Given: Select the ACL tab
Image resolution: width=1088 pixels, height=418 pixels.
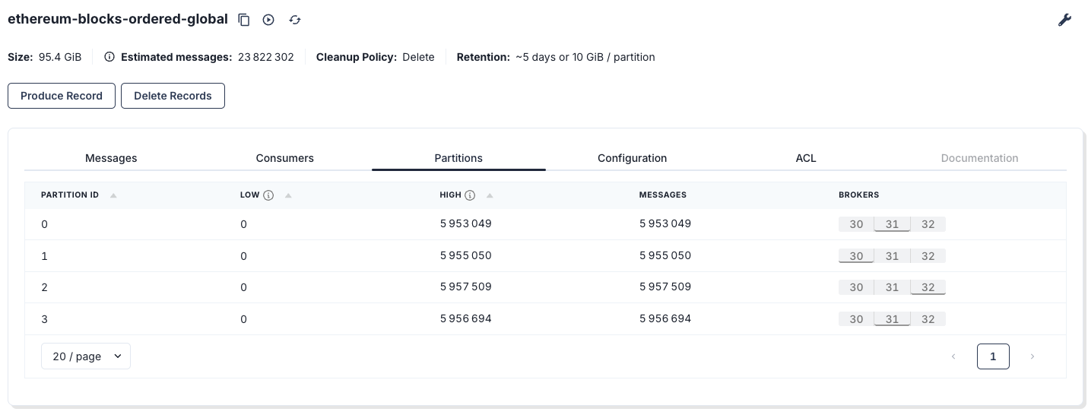Looking at the screenshot, I should (x=805, y=158).
